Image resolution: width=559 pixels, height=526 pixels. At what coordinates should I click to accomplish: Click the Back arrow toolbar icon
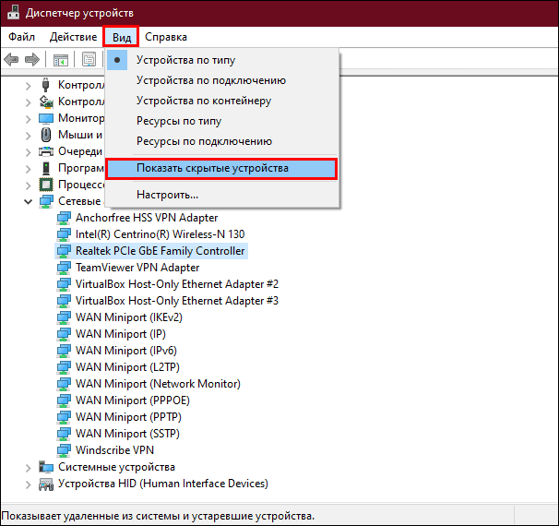pos(11,59)
